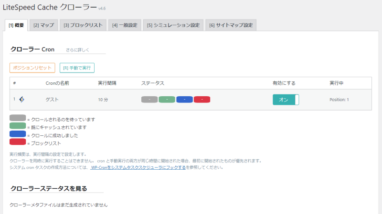
Task: Toggle the オン switch for ゲスト cron
Action: click(286, 100)
